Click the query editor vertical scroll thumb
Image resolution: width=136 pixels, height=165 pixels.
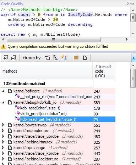(133, 18)
